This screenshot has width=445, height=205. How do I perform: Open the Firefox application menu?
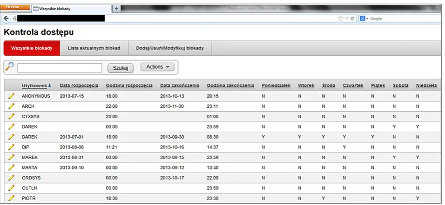[x=15, y=7]
